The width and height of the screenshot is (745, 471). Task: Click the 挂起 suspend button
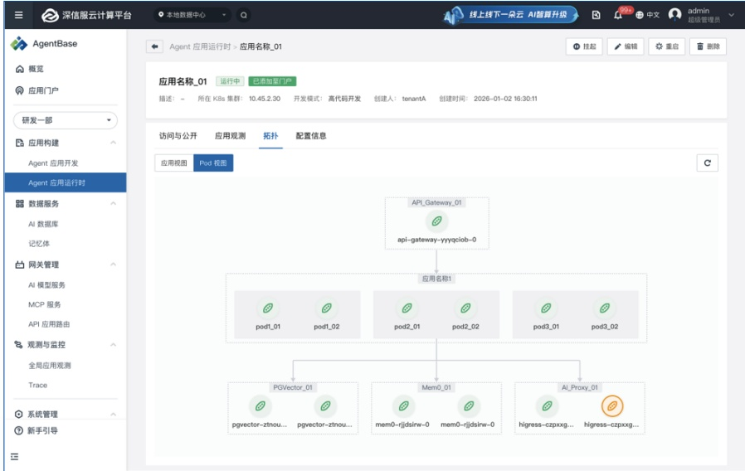coord(584,46)
